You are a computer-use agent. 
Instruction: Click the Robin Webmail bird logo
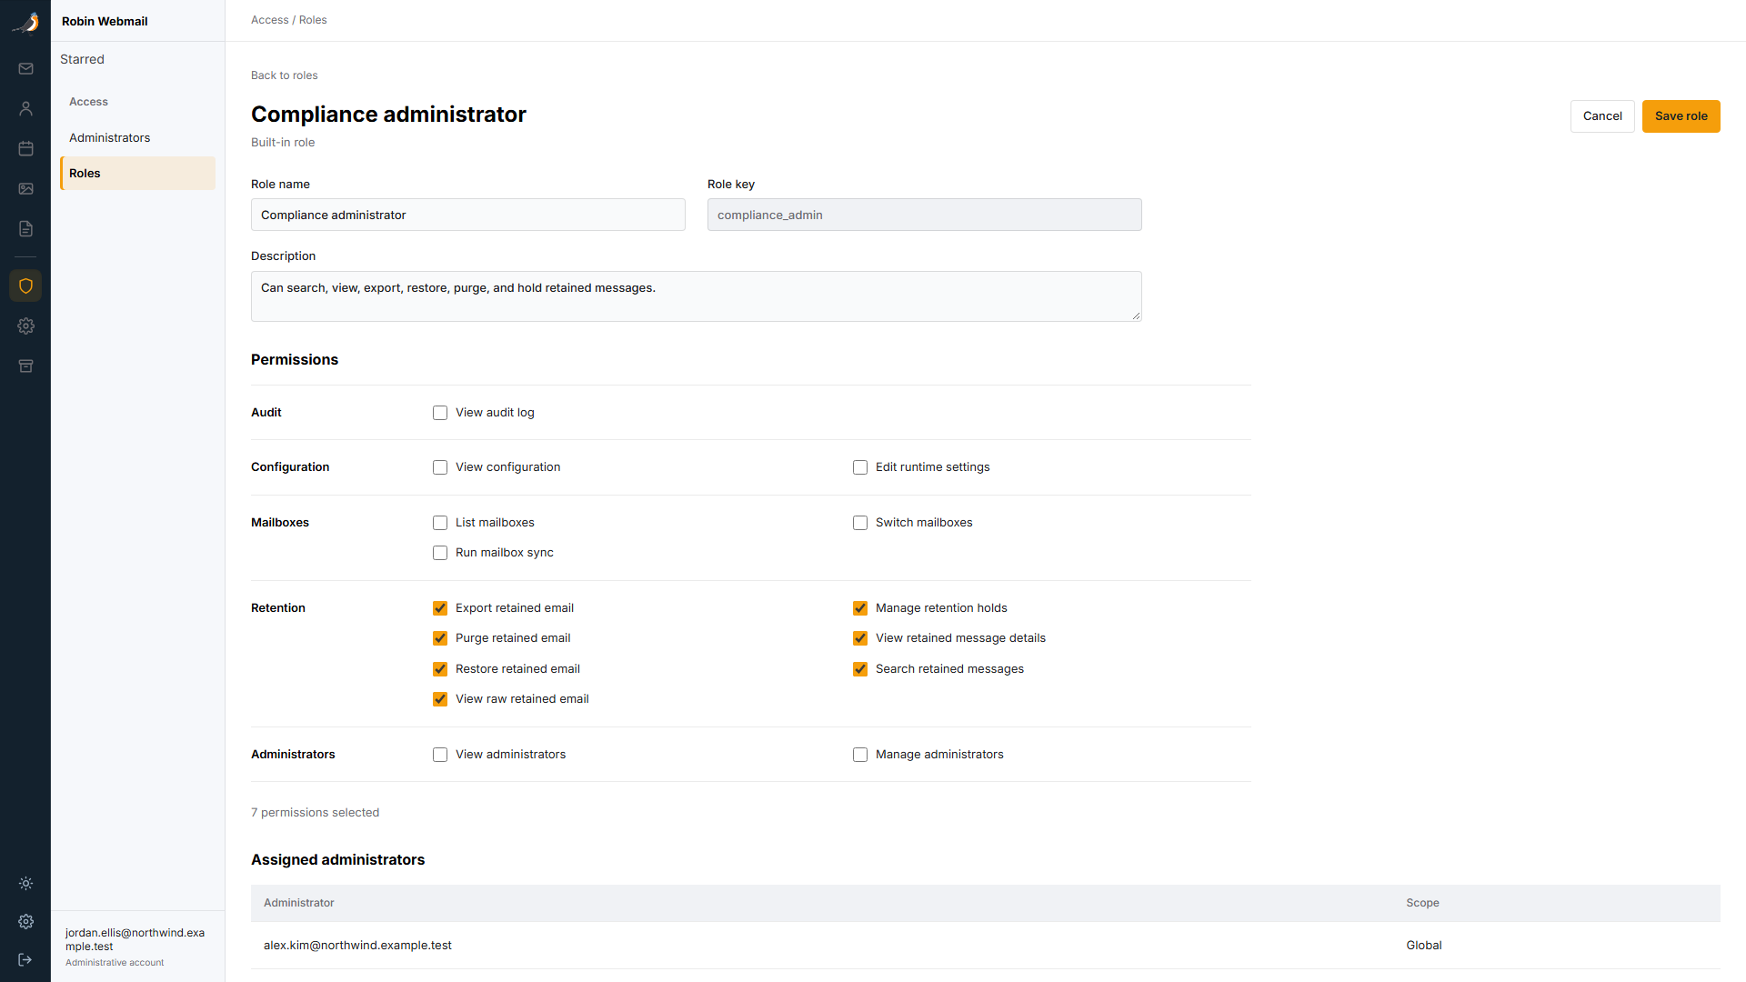click(25, 22)
